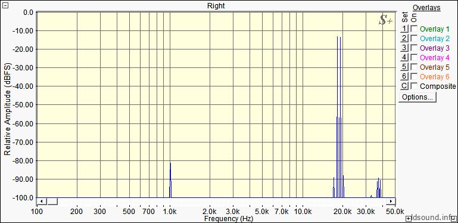458x223 pixels.
Task: Turn on the Overlay 3 checkbox
Action: (x=414, y=48)
